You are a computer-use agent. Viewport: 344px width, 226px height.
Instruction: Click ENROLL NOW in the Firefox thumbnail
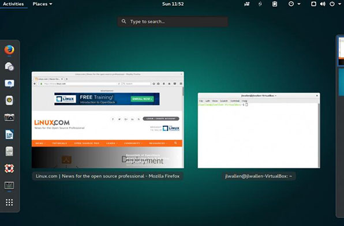(x=142, y=99)
